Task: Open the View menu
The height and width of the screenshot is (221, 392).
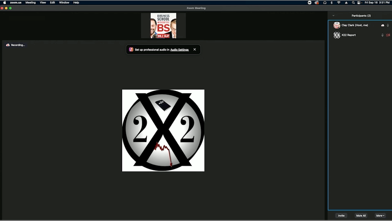Action: [43, 2]
